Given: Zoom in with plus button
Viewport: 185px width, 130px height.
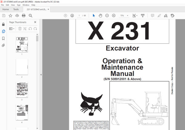Looking at the screenshot, I should coord(113,16).
